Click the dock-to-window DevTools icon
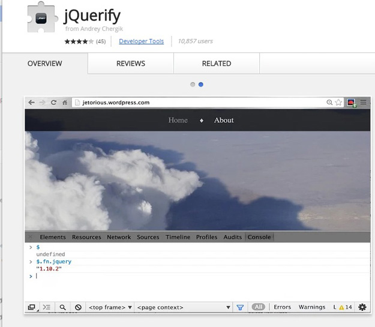 [x=32, y=307]
